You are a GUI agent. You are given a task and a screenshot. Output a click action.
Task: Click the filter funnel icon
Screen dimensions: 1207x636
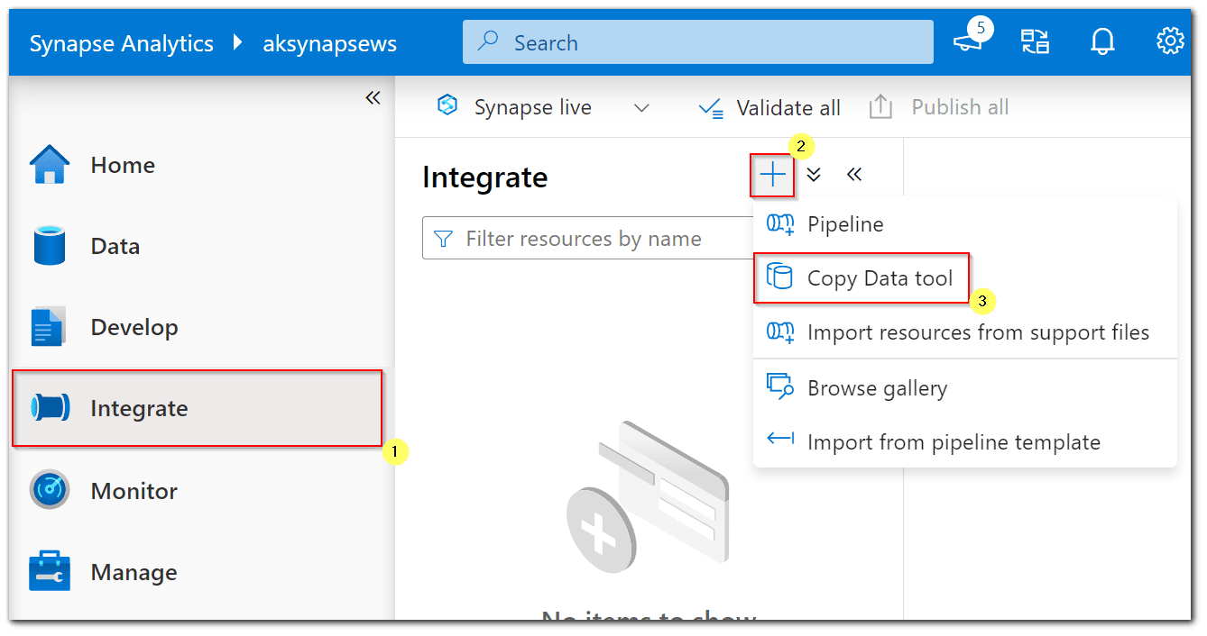(x=443, y=239)
